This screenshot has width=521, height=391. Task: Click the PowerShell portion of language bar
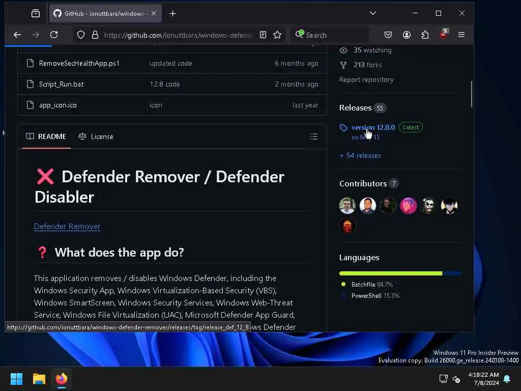pos(452,273)
